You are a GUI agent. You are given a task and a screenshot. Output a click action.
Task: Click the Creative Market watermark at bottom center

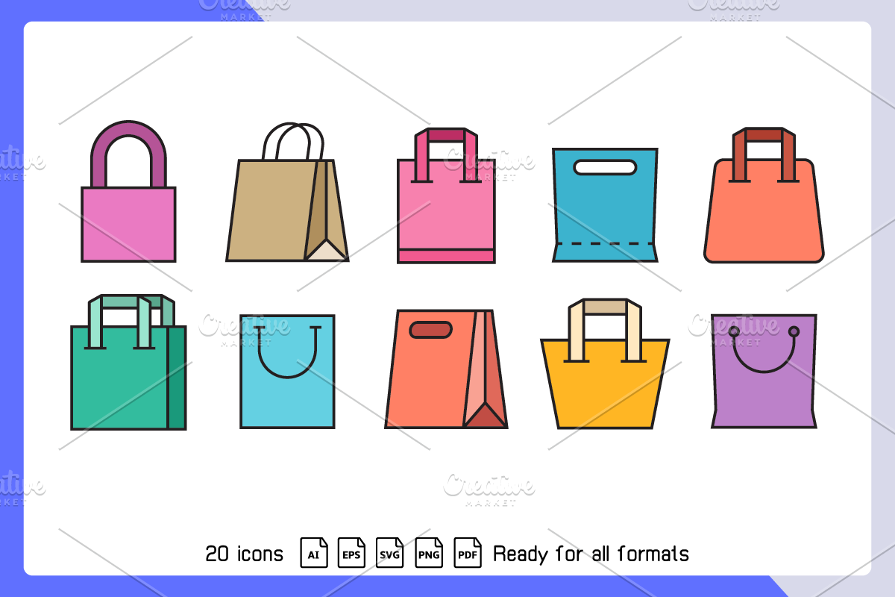489,489
